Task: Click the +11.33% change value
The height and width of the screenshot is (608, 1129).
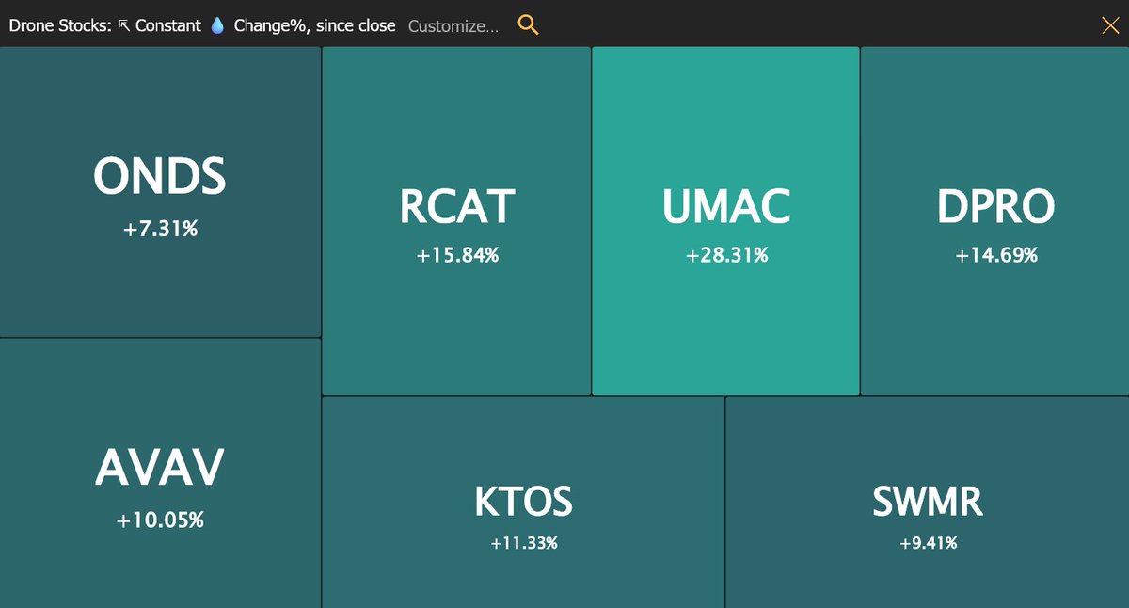Action: [524, 543]
